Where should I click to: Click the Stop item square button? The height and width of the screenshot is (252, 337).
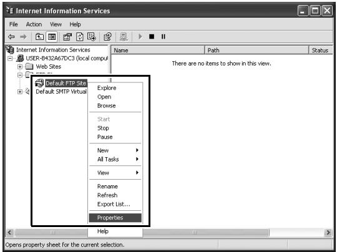pos(152,37)
